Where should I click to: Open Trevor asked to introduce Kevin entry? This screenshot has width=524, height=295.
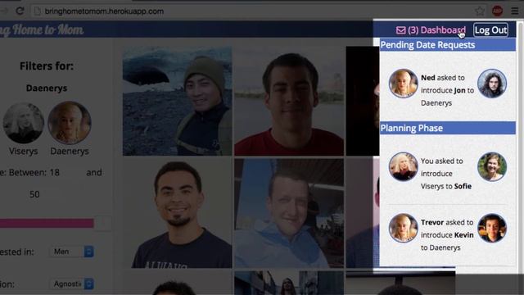[x=447, y=235]
